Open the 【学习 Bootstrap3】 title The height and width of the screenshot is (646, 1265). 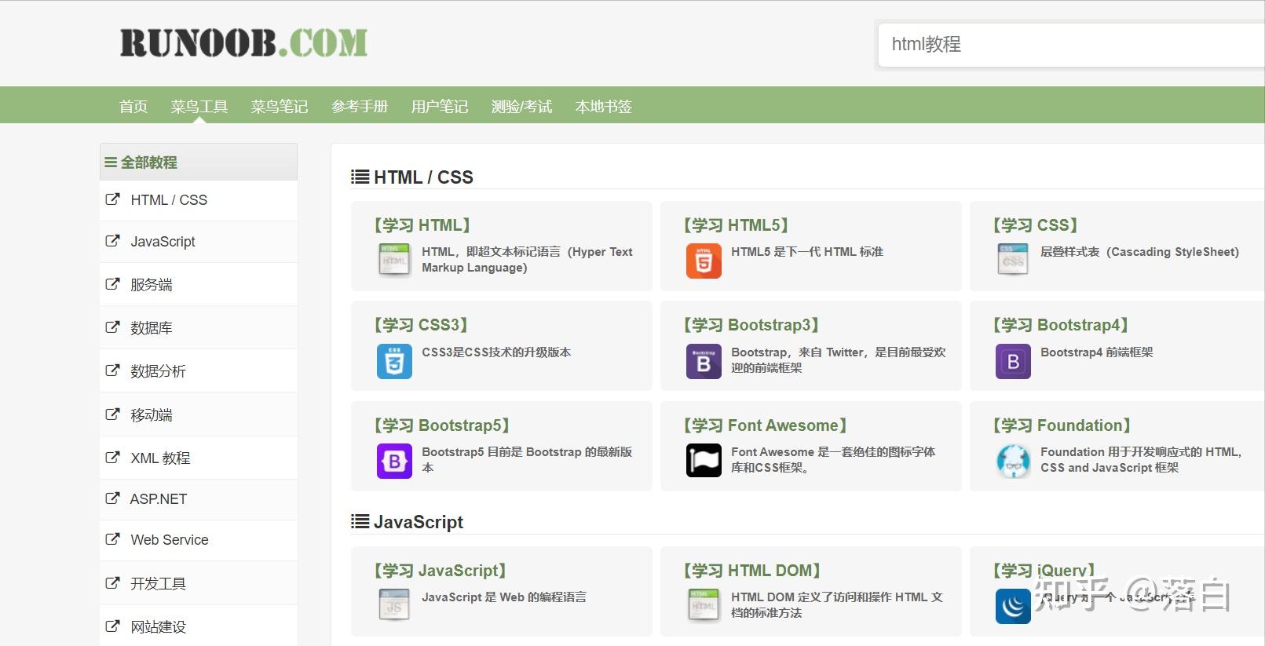(751, 325)
